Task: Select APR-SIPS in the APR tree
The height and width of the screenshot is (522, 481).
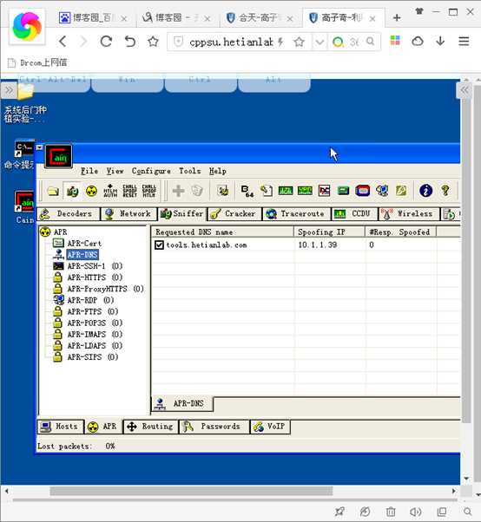Action: pyautogui.click(x=93, y=357)
